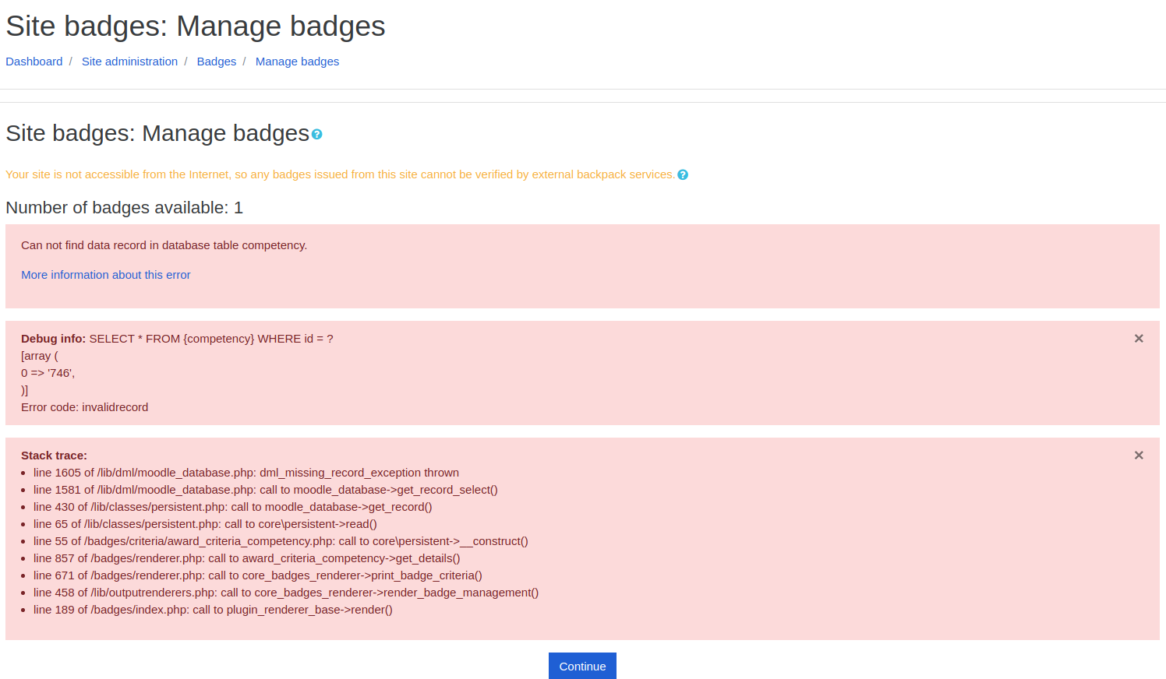The image size is (1166, 679).
Task: Go to Dashboard breadcrumb link
Action: (x=34, y=62)
